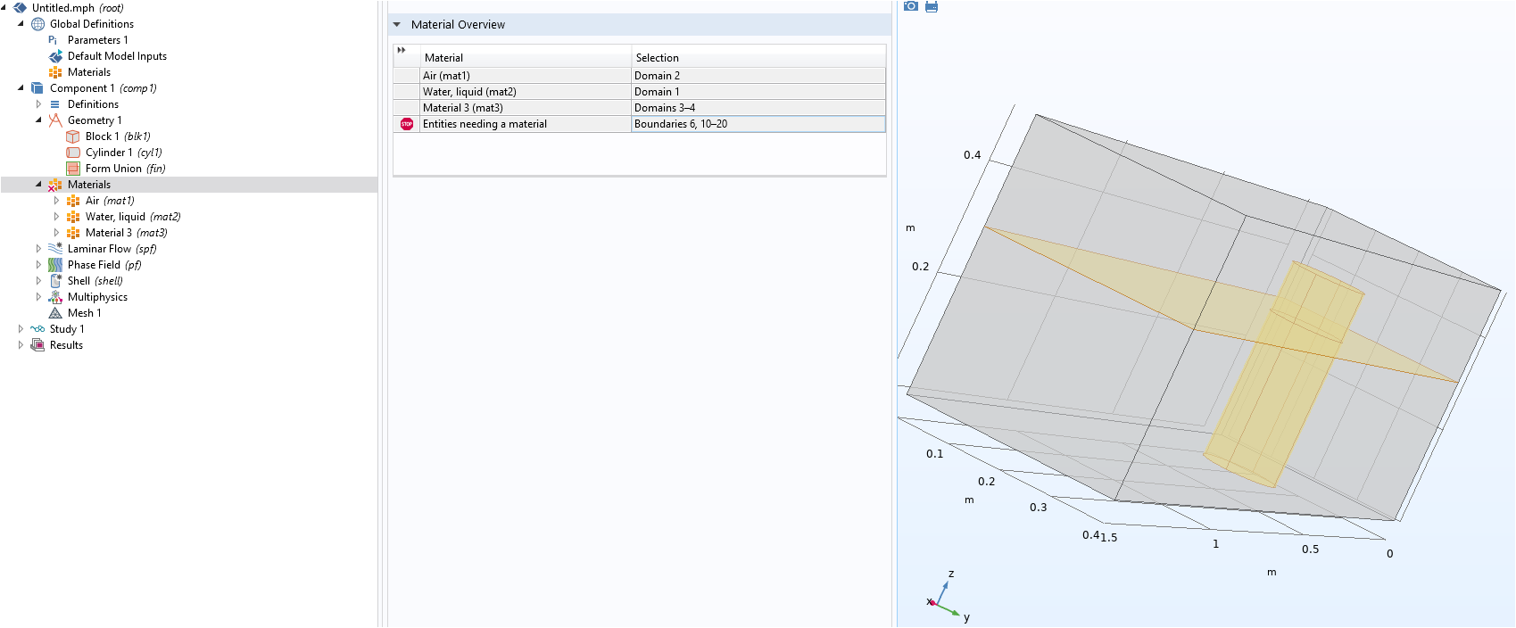The image size is (1516, 628).
Task: Collapse the Geometry 1 tree node
Action: 38,120
